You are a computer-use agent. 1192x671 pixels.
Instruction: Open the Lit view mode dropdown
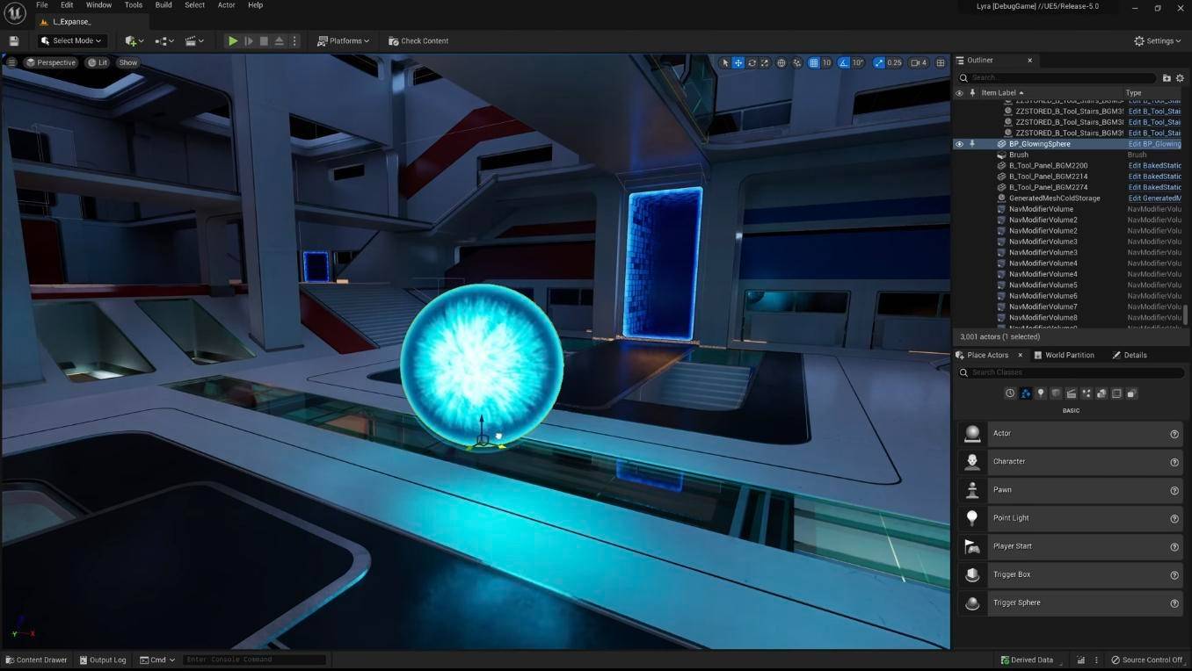[98, 63]
